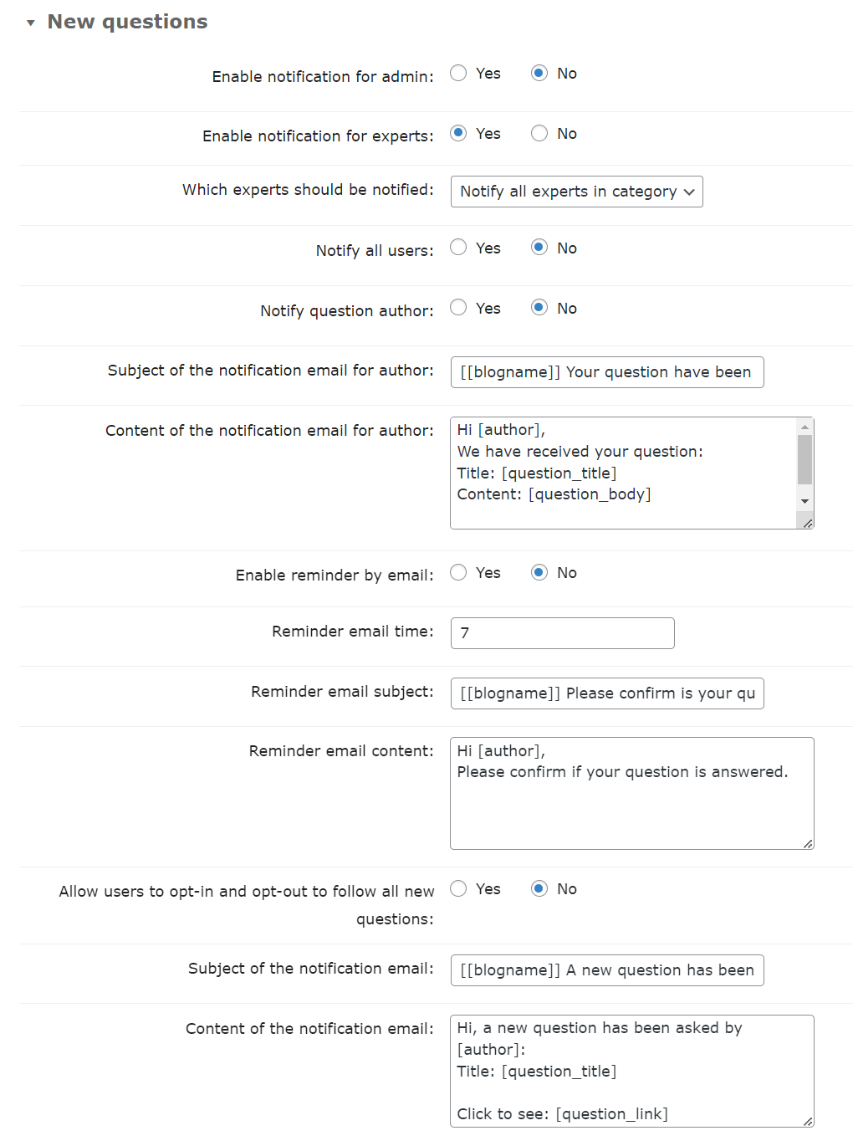Select Yes for opt-in follow new questions
The height and width of the screenshot is (1146, 853).
tap(458, 889)
